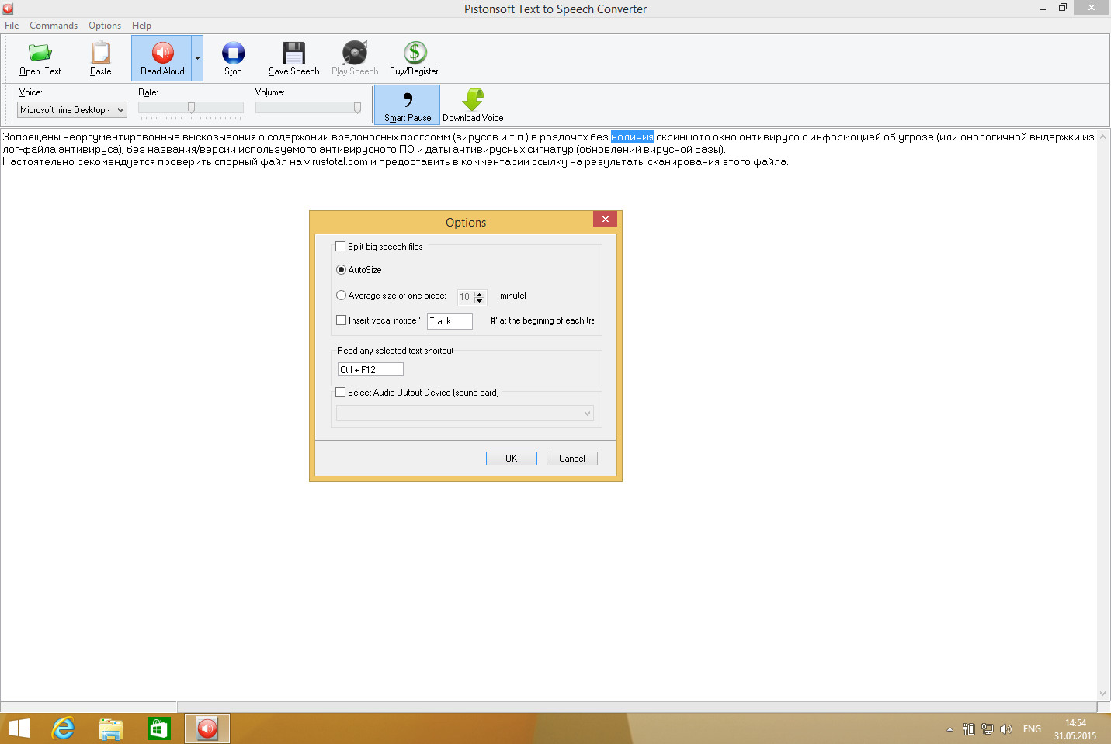Click the piece size number field
Viewport: 1111px width, 744px height.
pos(465,297)
